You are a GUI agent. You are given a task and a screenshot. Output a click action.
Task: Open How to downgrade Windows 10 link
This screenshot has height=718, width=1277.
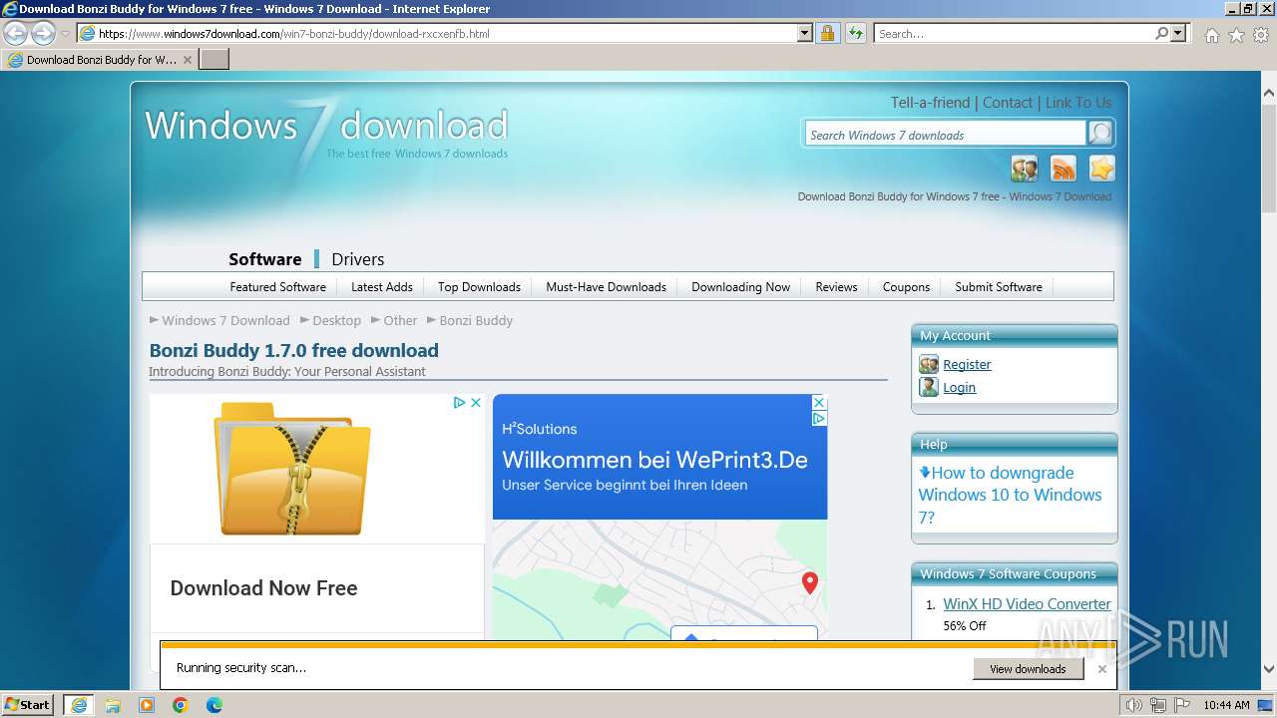(1010, 495)
